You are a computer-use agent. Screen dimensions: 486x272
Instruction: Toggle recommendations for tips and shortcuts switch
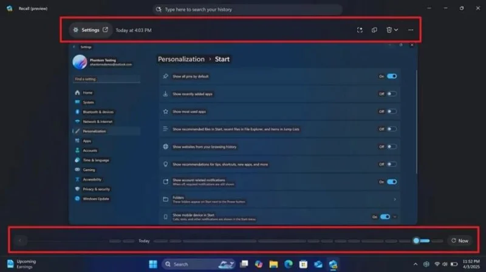coord(392,164)
